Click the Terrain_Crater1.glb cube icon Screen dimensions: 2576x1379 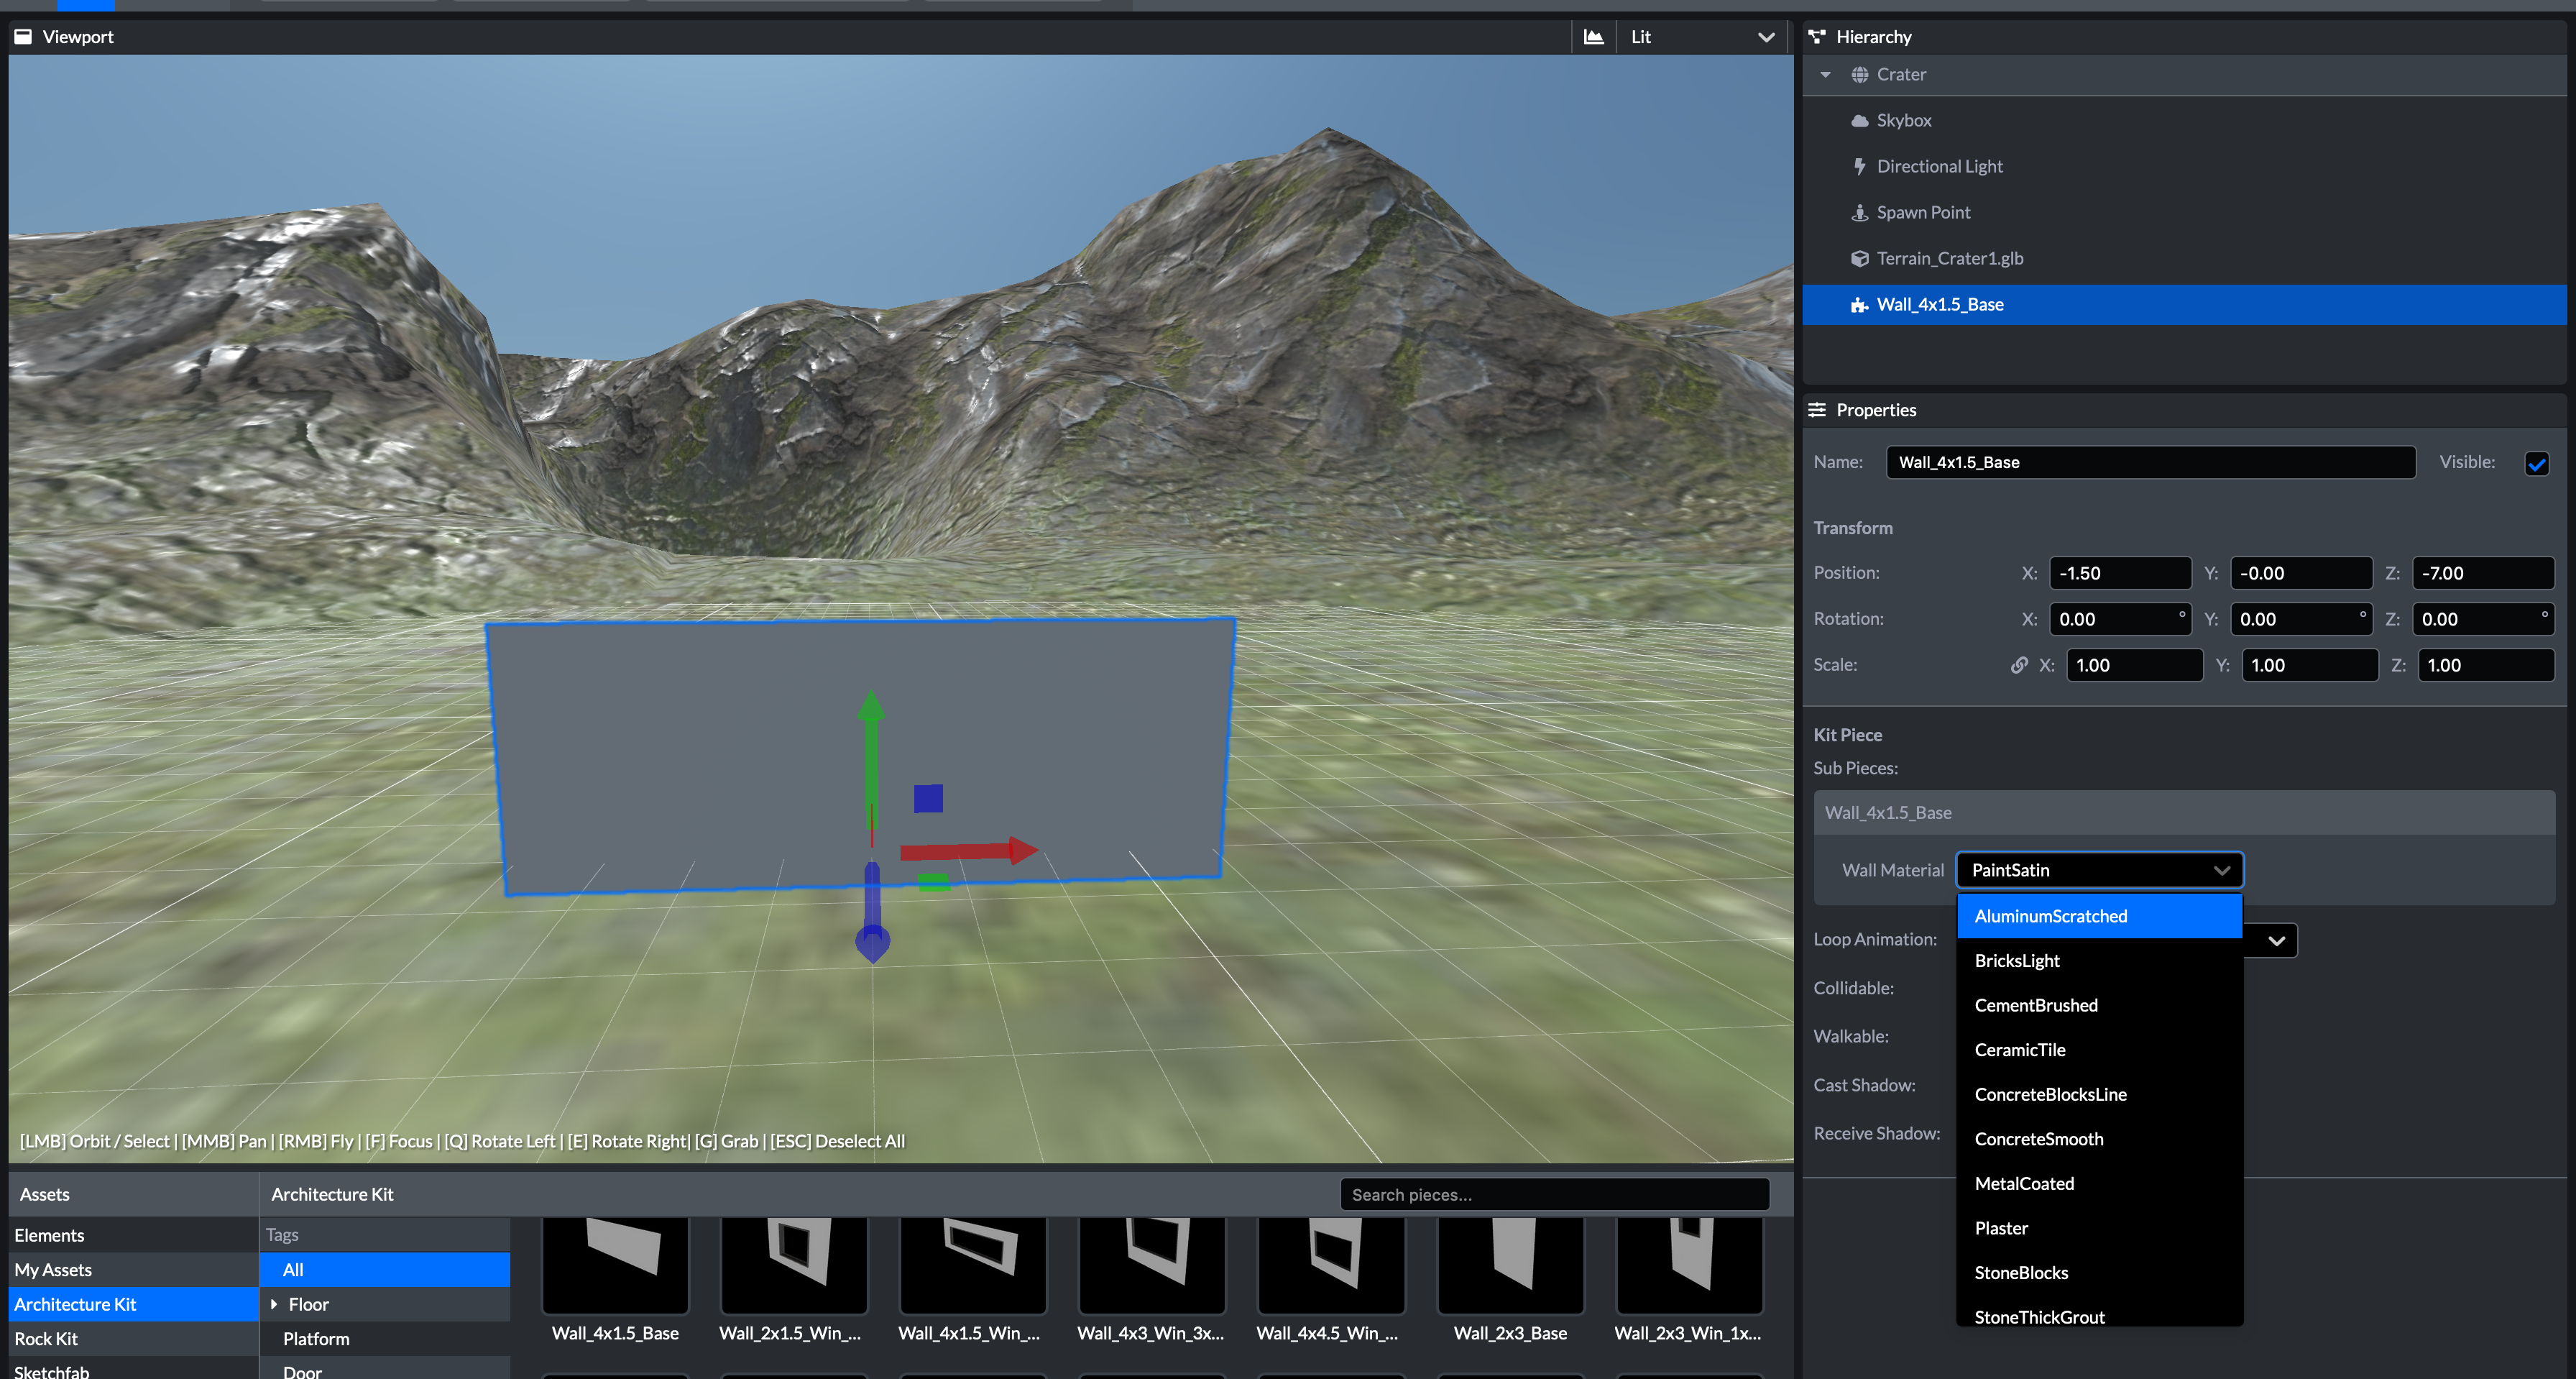(x=1859, y=258)
